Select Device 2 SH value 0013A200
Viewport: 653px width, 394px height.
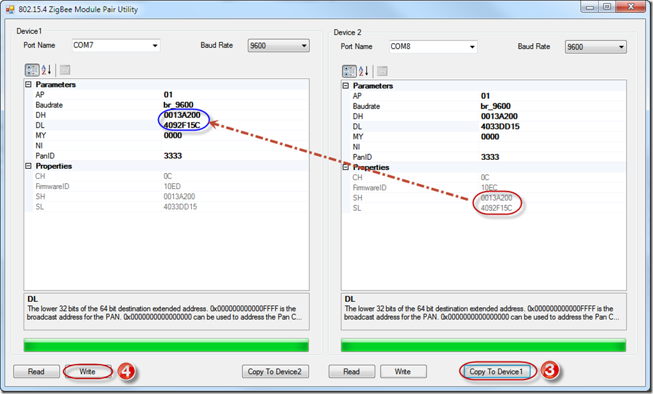click(496, 198)
